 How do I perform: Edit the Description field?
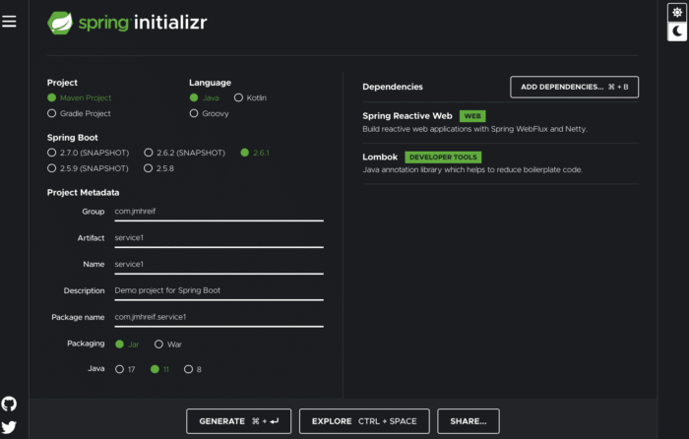[x=219, y=291]
